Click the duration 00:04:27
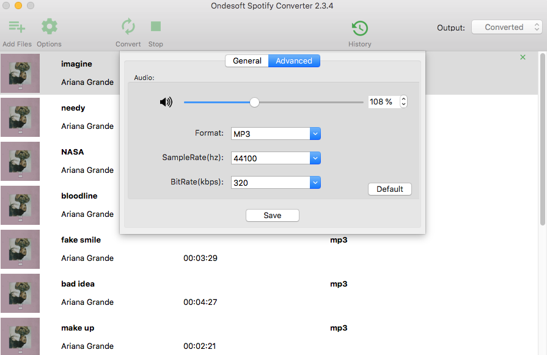 coord(200,302)
